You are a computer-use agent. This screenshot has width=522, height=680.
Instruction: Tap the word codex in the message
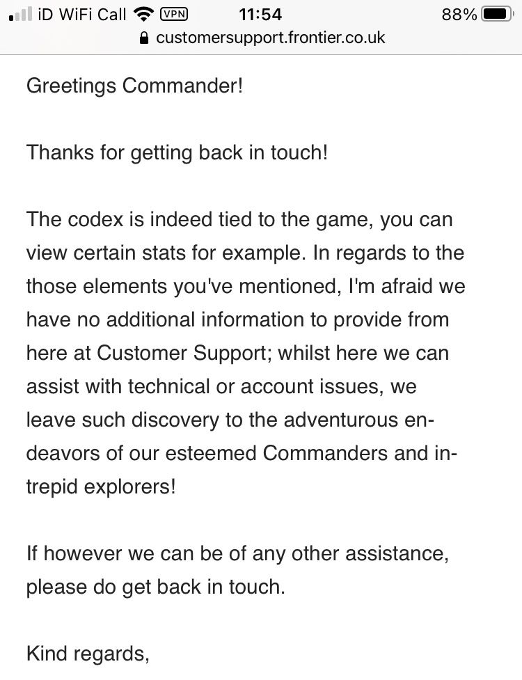click(x=96, y=219)
